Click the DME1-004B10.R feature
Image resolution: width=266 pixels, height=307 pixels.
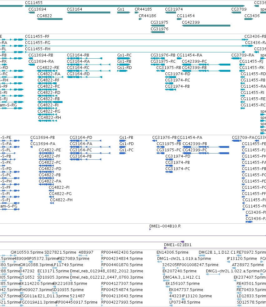point(165,226)
